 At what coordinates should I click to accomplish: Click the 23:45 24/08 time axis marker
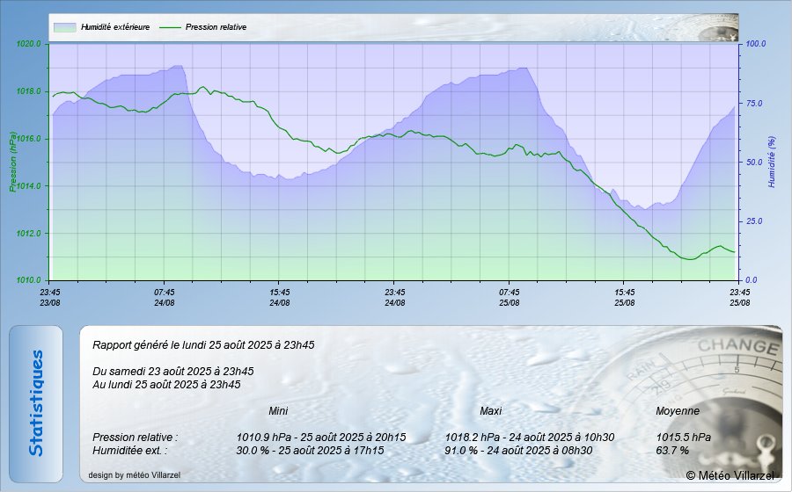click(394, 297)
